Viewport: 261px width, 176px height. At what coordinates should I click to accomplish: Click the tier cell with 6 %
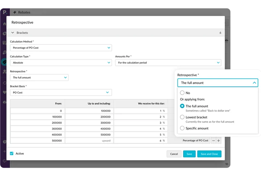point(141,141)
